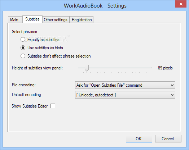Click the Default encoding label
Image resolution: width=189 pixels, height=150 pixels.
27,95
